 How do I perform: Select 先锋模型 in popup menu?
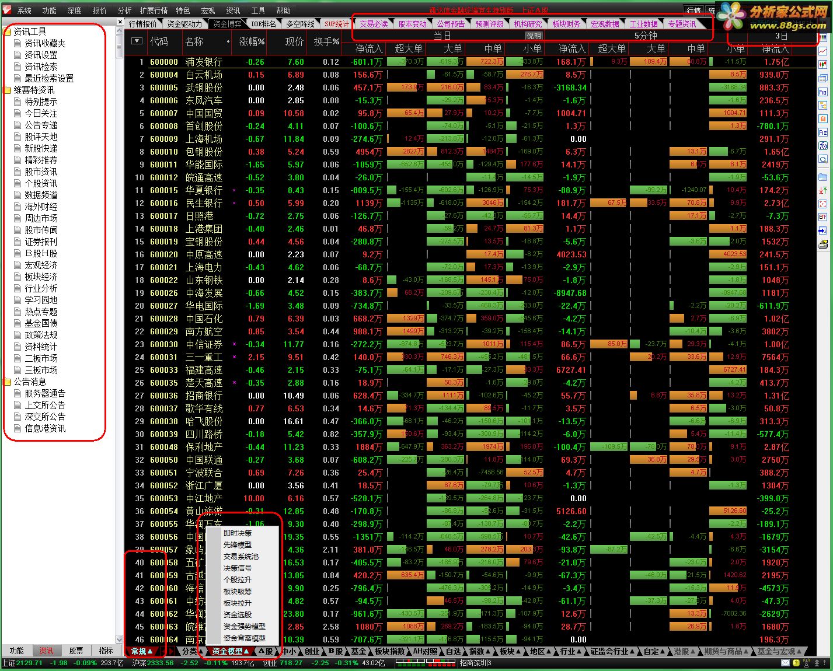pyautogui.click(x=238, y=545)
